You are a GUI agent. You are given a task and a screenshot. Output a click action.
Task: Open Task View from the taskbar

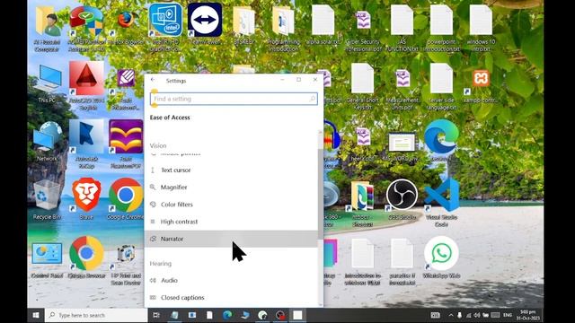[156, 315]
